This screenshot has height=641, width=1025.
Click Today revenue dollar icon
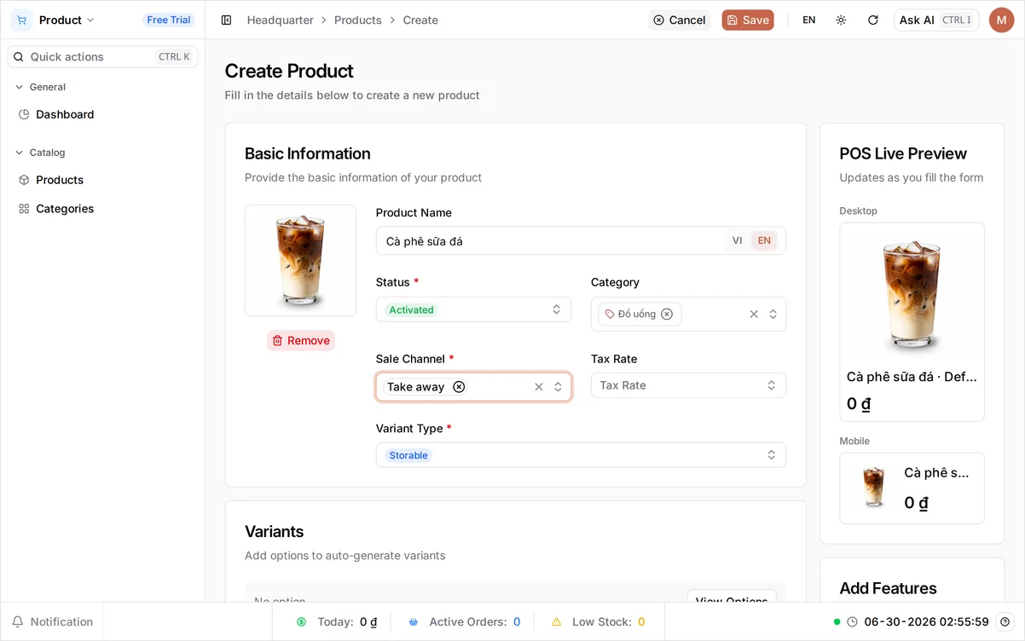(x=301, y=622)
